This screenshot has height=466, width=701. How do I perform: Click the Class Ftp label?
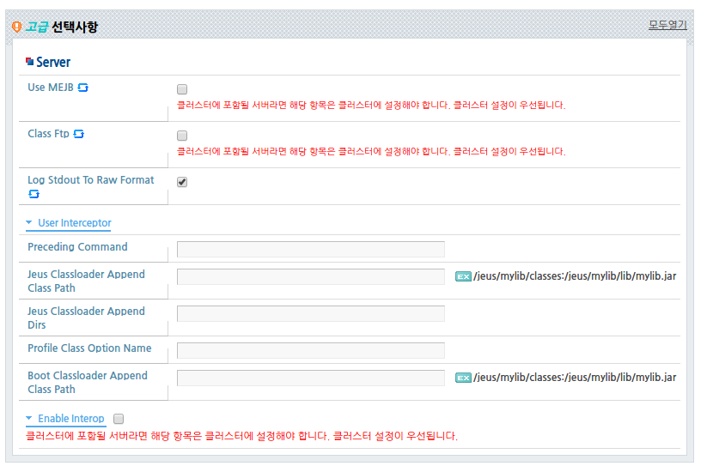(x=48, y=134)
